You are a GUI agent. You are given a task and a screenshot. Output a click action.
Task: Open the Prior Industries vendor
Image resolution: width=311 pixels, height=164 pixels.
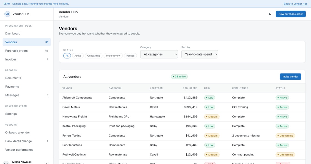coord(182,145)
